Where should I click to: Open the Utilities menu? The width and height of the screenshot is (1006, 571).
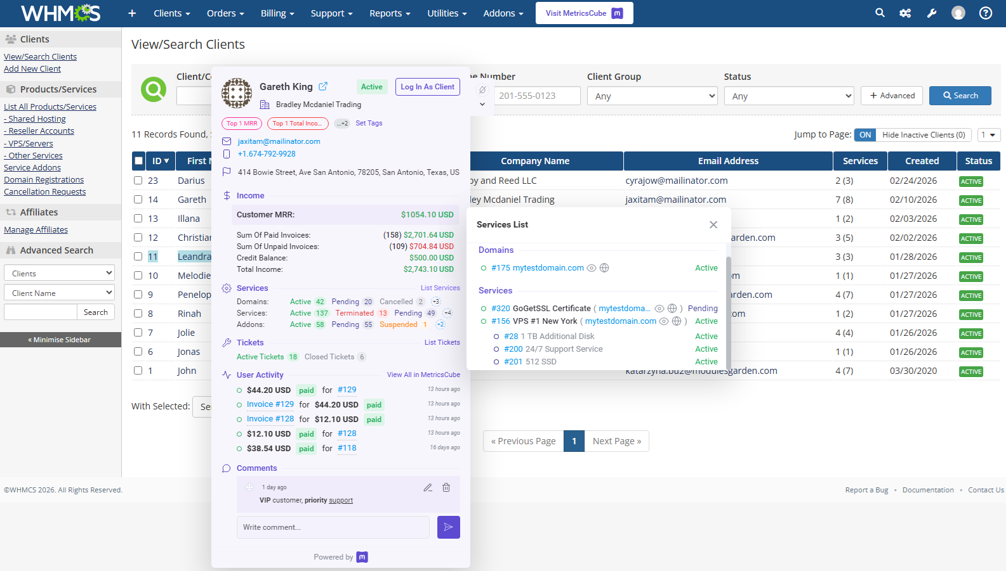coord(446,13)
